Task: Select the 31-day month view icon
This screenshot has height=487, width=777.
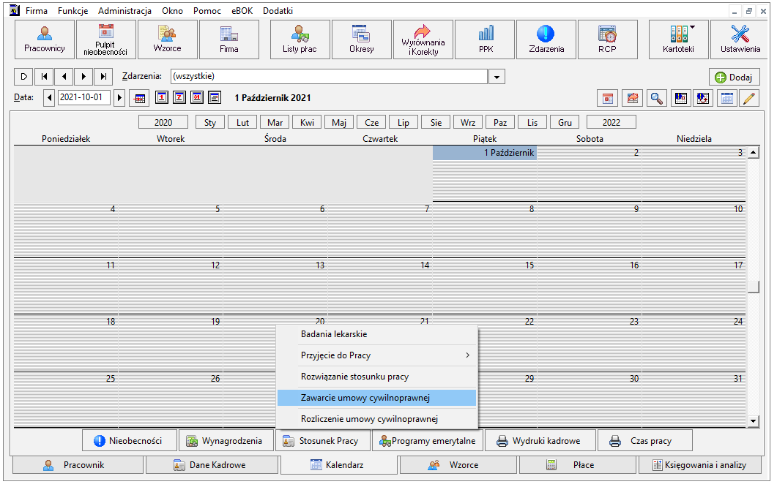Action: pos(197,97)
